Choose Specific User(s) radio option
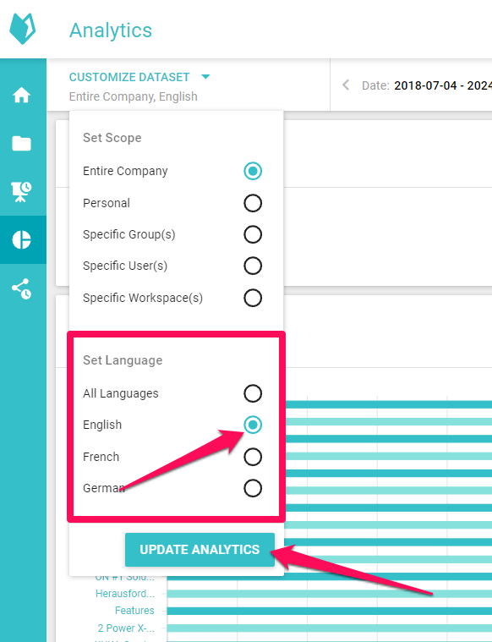The image size is (492, 642). point(253,266)
